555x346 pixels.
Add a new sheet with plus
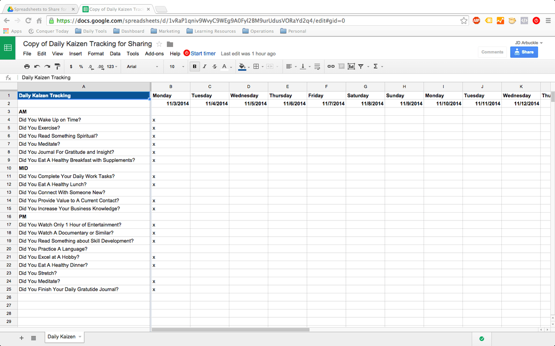click(21, 338)
